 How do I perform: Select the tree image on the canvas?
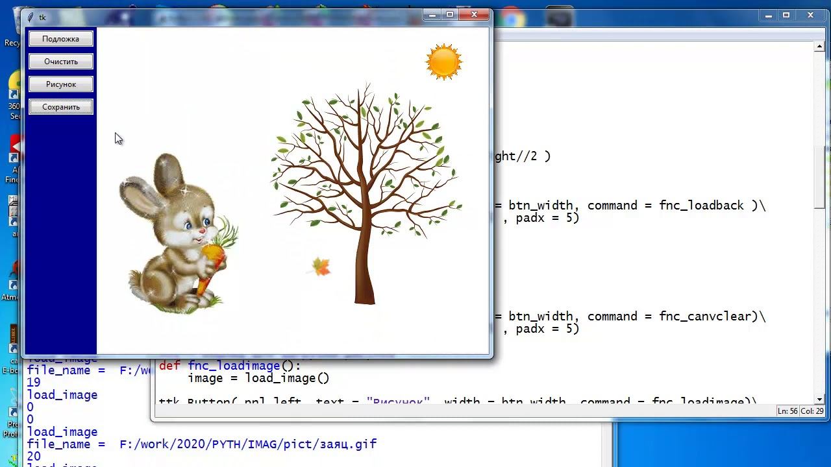(x=367, y=193)
